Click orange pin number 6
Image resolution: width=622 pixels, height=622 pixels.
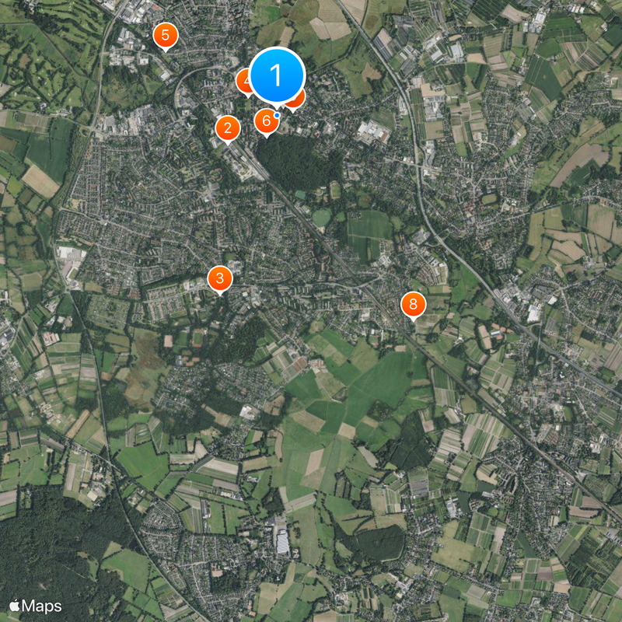tap(266, 121)
